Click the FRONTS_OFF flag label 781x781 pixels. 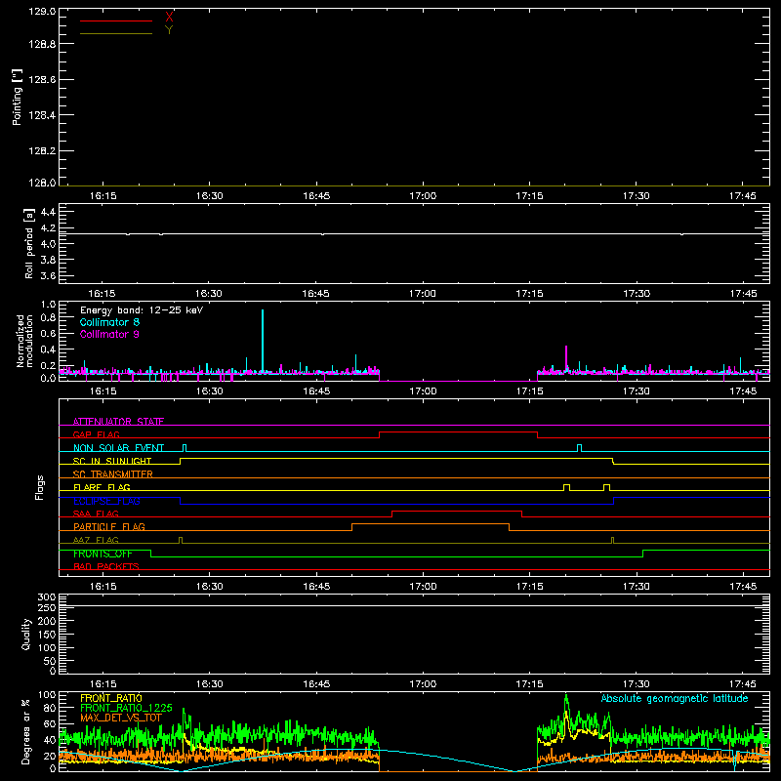coord(103,554)
